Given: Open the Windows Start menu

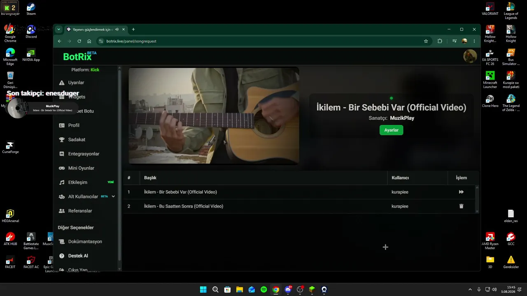Looking at the screenshot, I should (203, 289).
